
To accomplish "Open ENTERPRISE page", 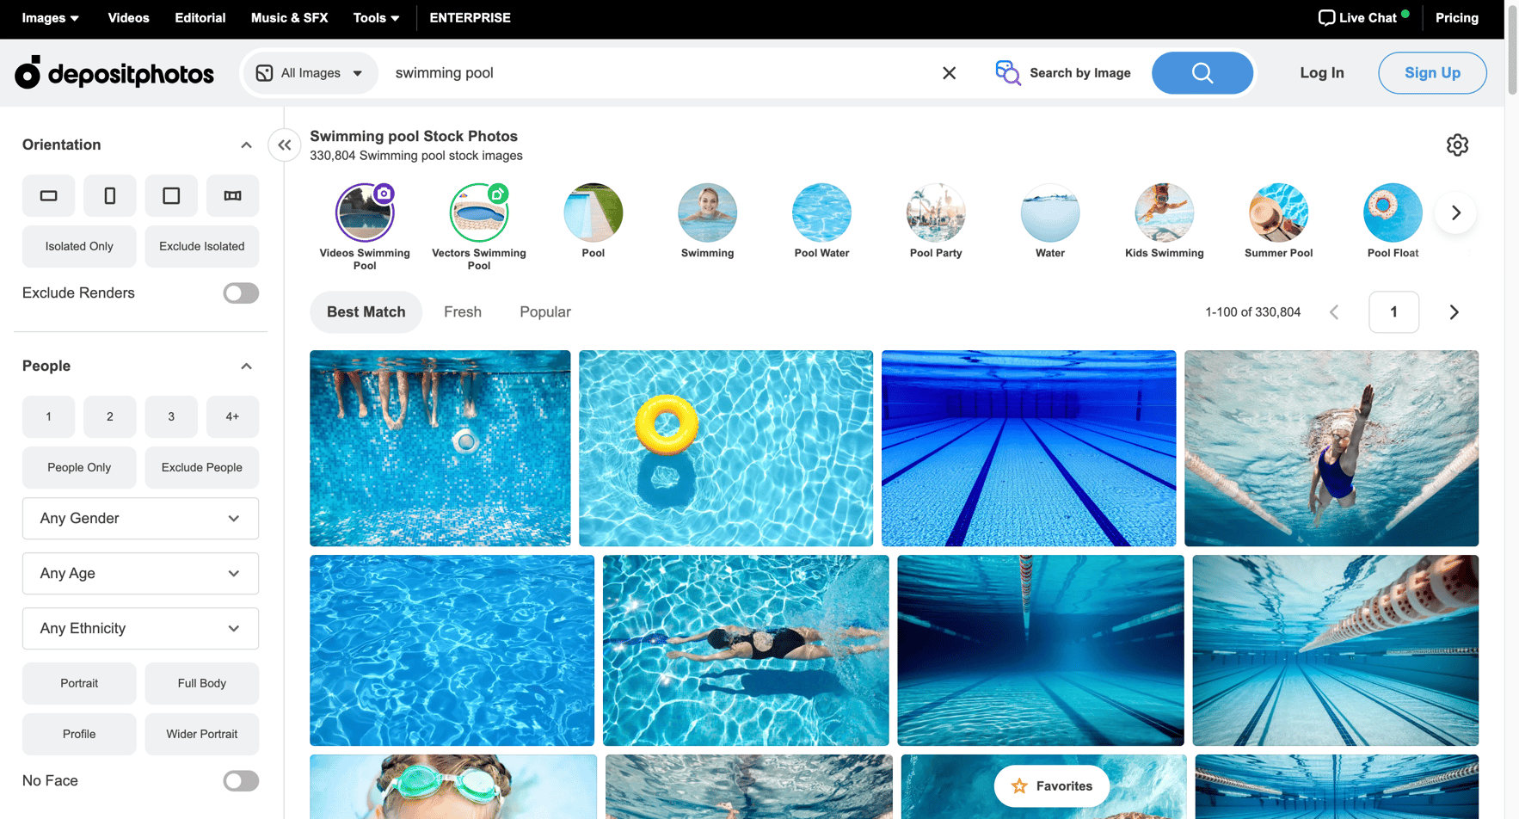I will click(x=470, y=17).
